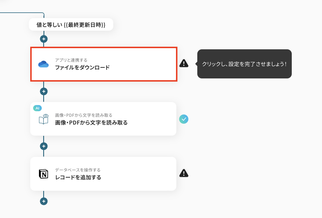Open the bold 画像・PDFから文字を読み取る step title
The height and width of the screenshot is (218, 322).
point(91,123)
